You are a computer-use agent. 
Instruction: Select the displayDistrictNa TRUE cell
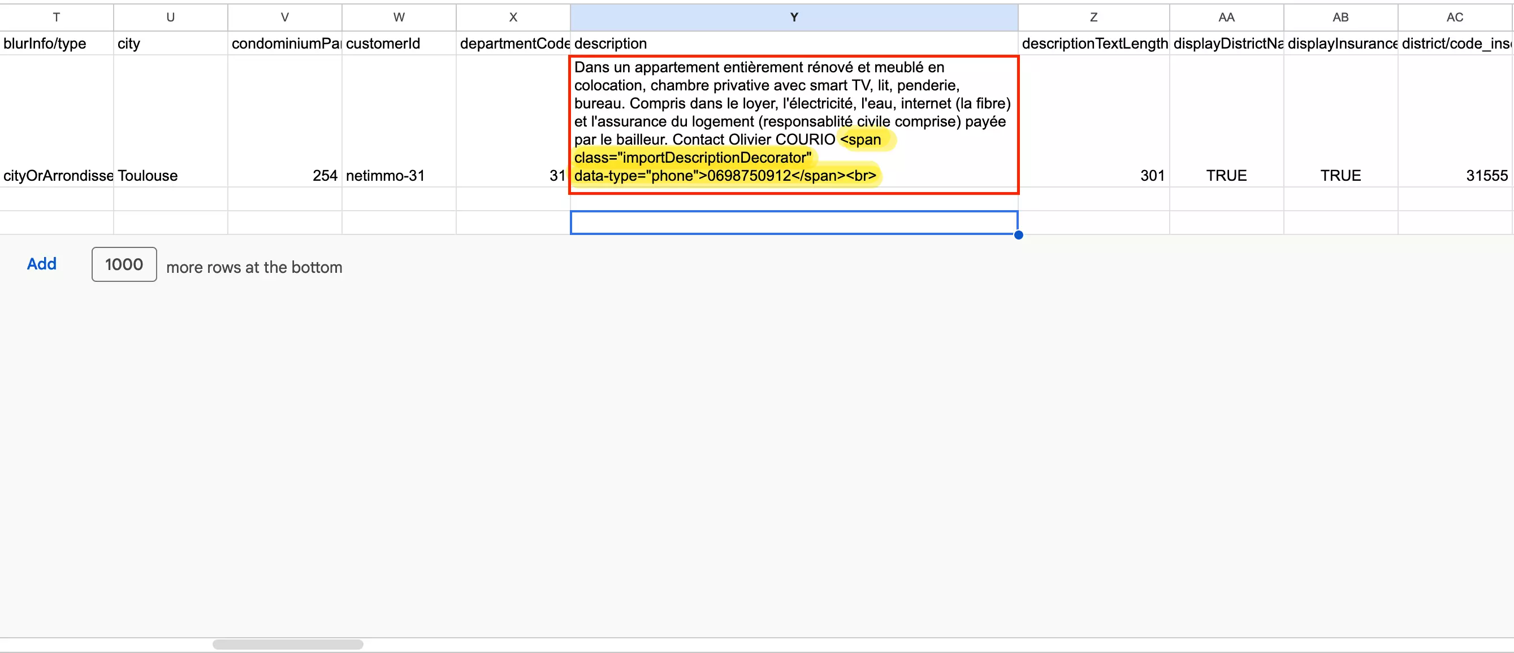pyautogui.click(x=1226, y=175)
